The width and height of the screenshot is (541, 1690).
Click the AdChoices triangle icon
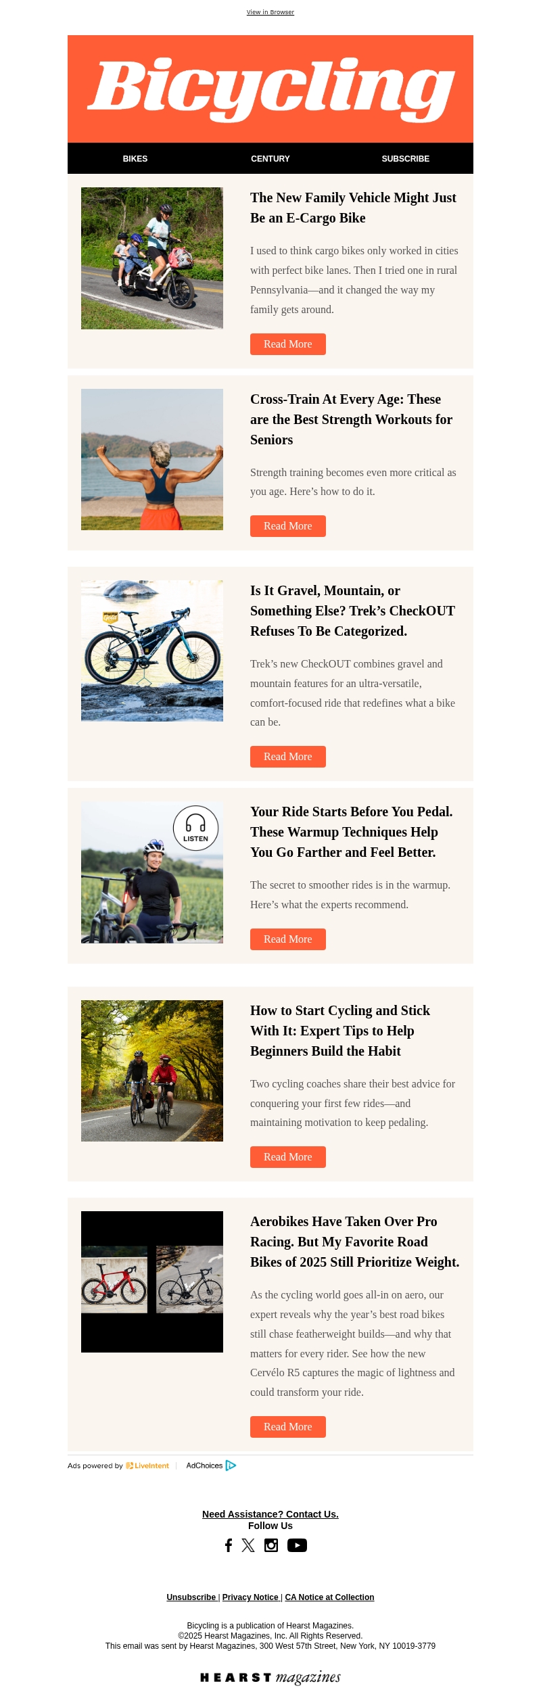tap(231, 1465)
